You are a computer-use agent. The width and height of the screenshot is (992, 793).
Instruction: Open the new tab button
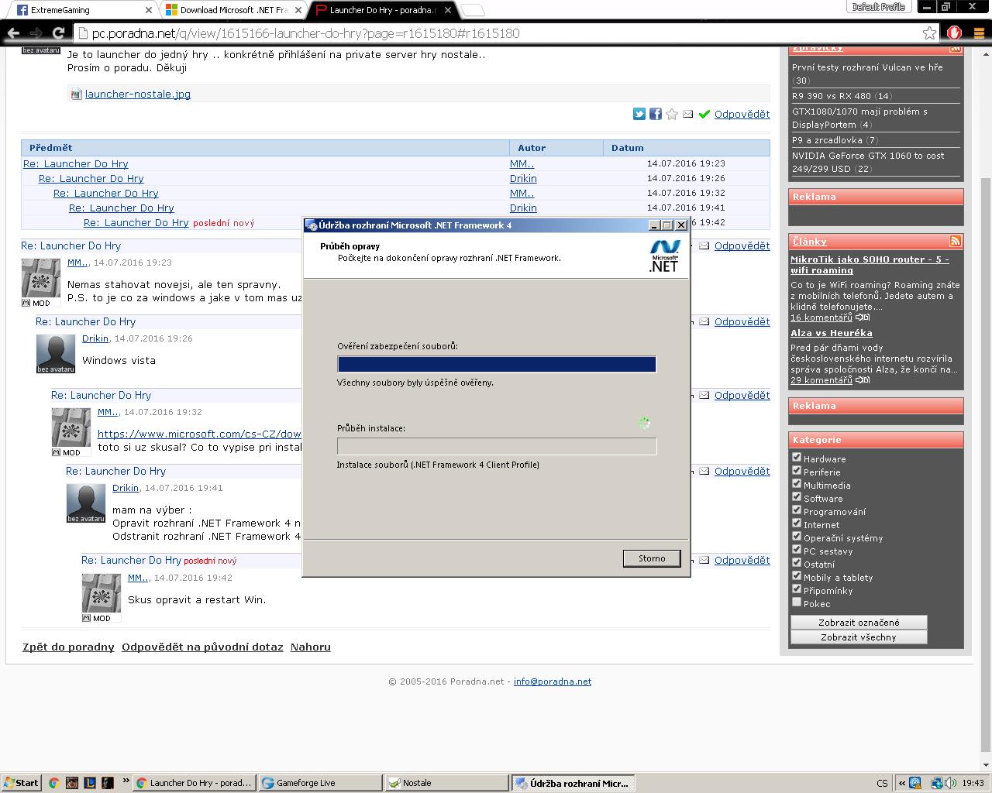473,10
